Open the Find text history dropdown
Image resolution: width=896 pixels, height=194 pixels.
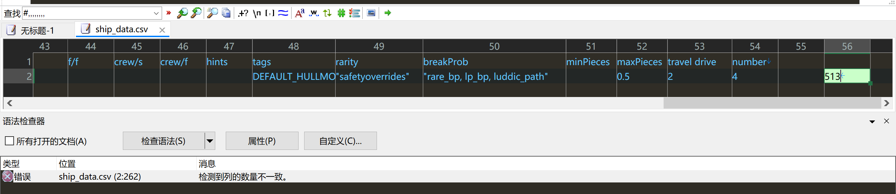(156, 13)
